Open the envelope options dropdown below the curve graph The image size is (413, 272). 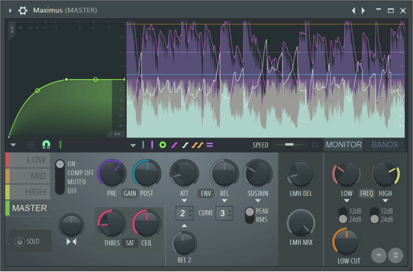13,145
